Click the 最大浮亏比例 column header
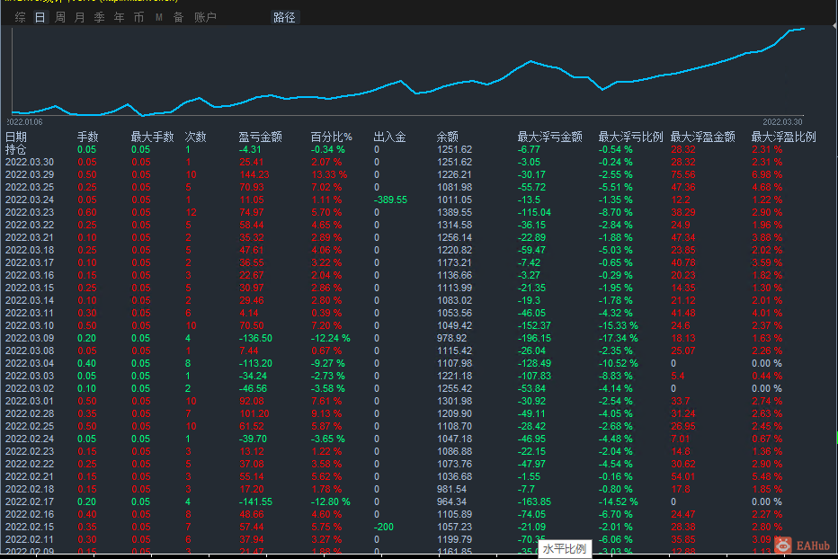This screenshot has height=559, width=838. (630, 137)
